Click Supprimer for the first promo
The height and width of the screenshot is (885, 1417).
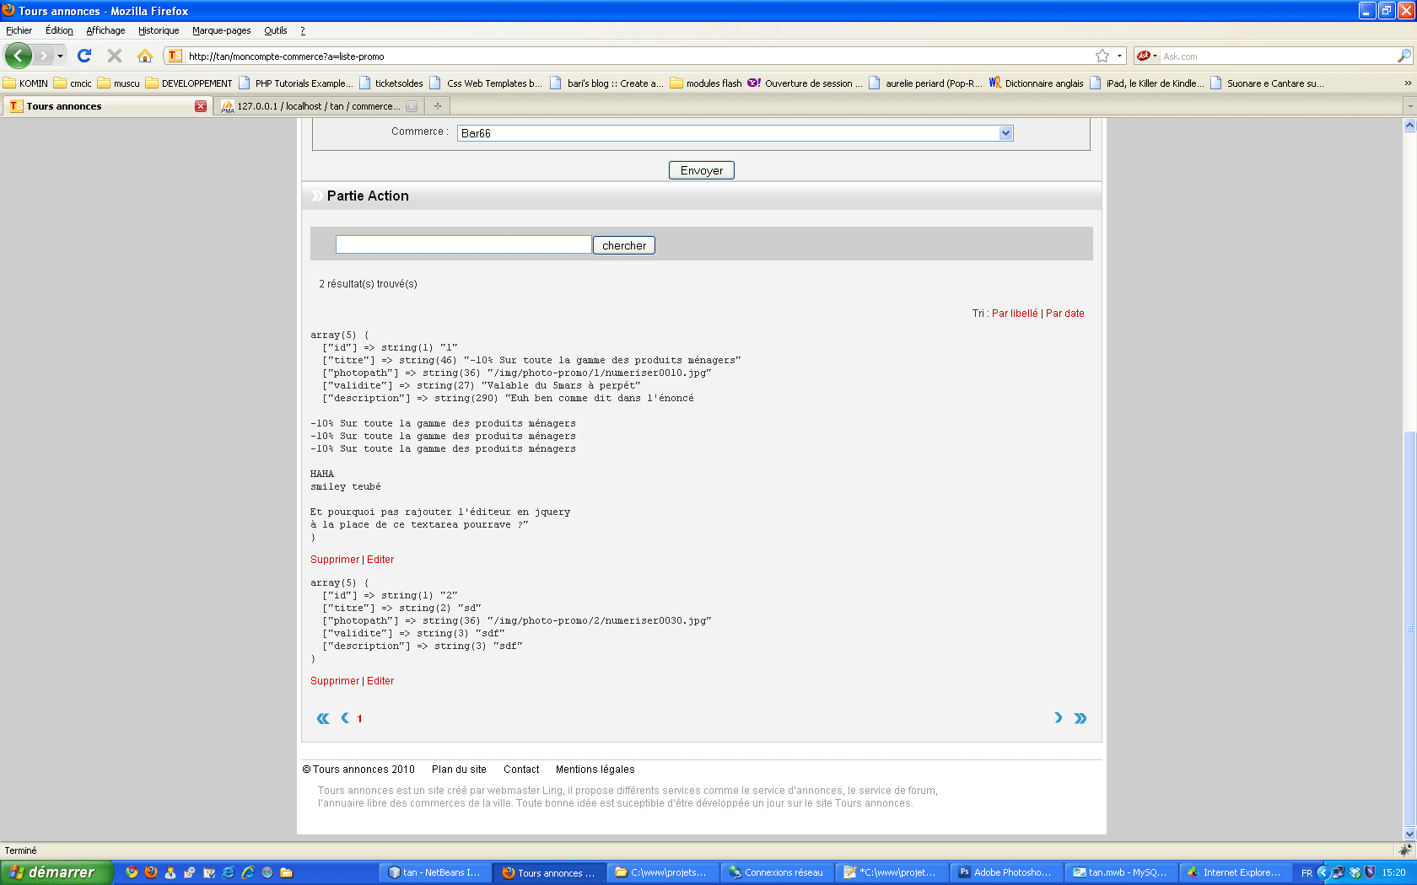tap(334, 560)
